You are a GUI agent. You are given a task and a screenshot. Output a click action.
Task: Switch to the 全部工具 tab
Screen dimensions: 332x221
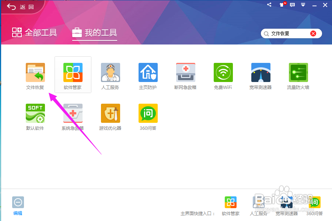click(x=35, y=32)
